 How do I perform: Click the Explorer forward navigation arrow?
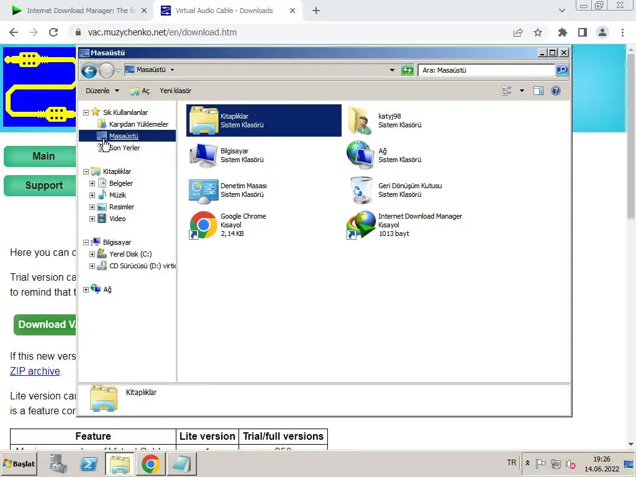(x=106, y=71)
